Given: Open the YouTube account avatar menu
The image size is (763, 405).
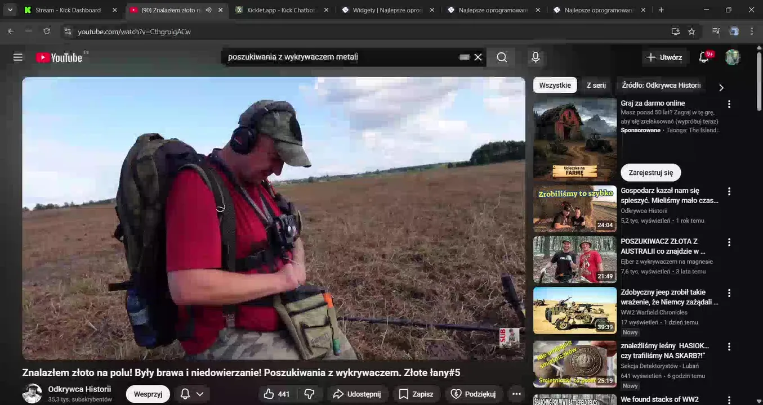Looking at the screenshot, I should [733, 57].
